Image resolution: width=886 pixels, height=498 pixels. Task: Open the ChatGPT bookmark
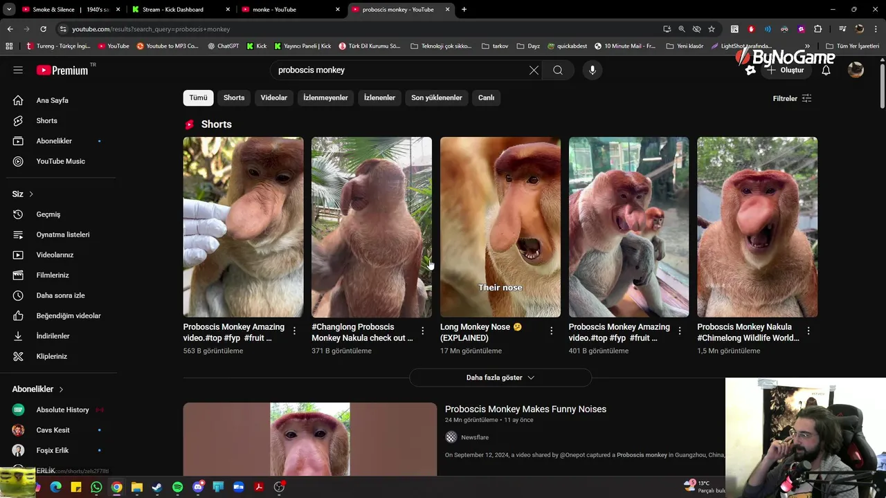point(223,46)
